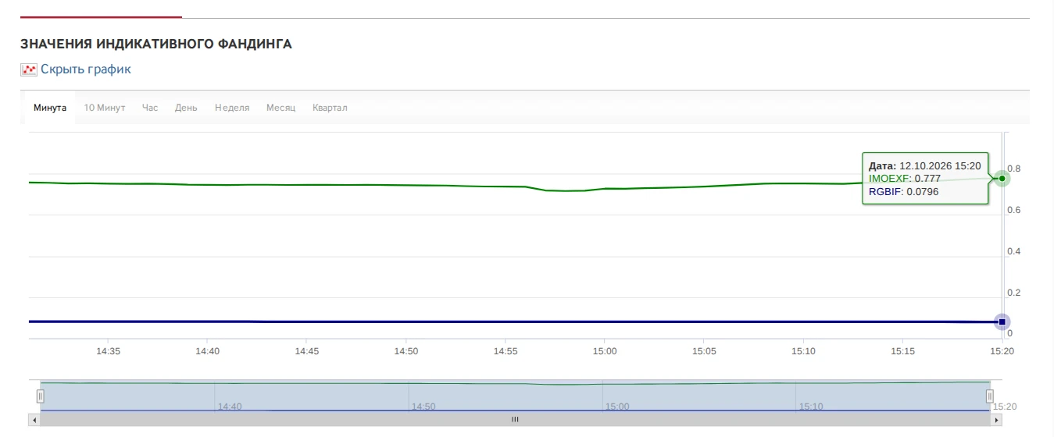
Task: Click the 14:40 mark in navigator
Action: click(x=230, y=407)
